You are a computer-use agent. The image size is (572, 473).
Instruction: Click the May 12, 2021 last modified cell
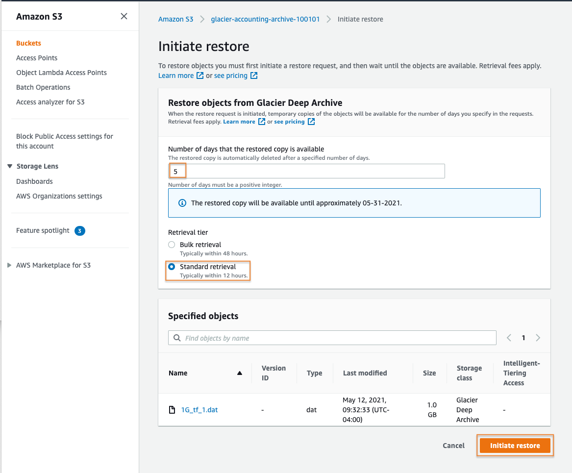(x=366, y=410)
